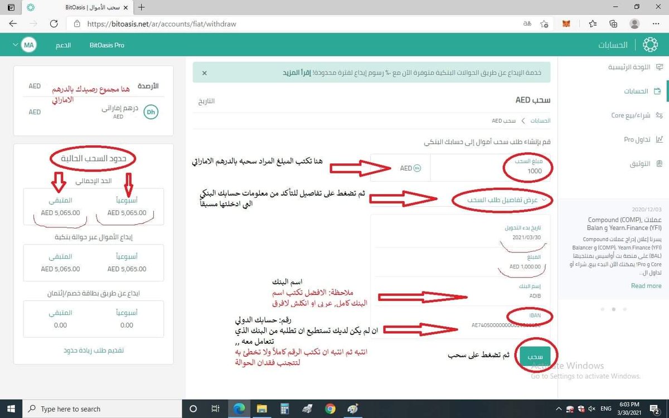
Task: Open تداول Pro in the sidebar
Action: (642, 139)
